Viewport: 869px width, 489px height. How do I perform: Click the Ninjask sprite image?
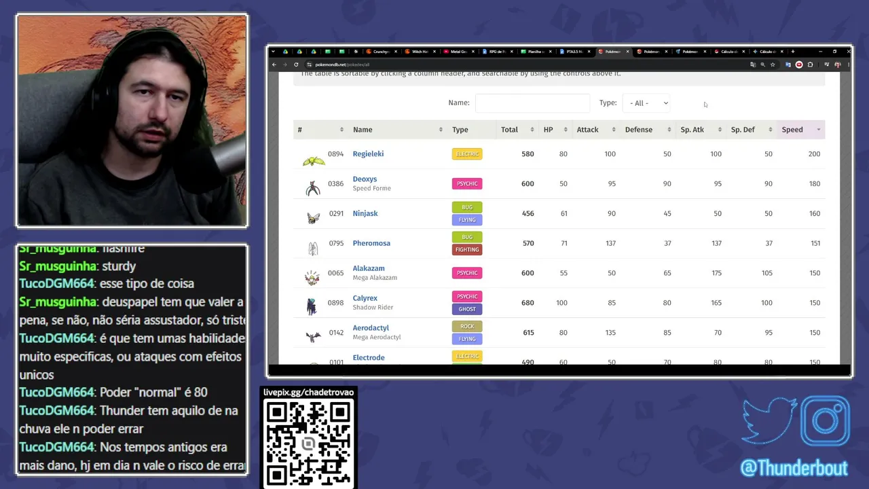tap(313, 218)
